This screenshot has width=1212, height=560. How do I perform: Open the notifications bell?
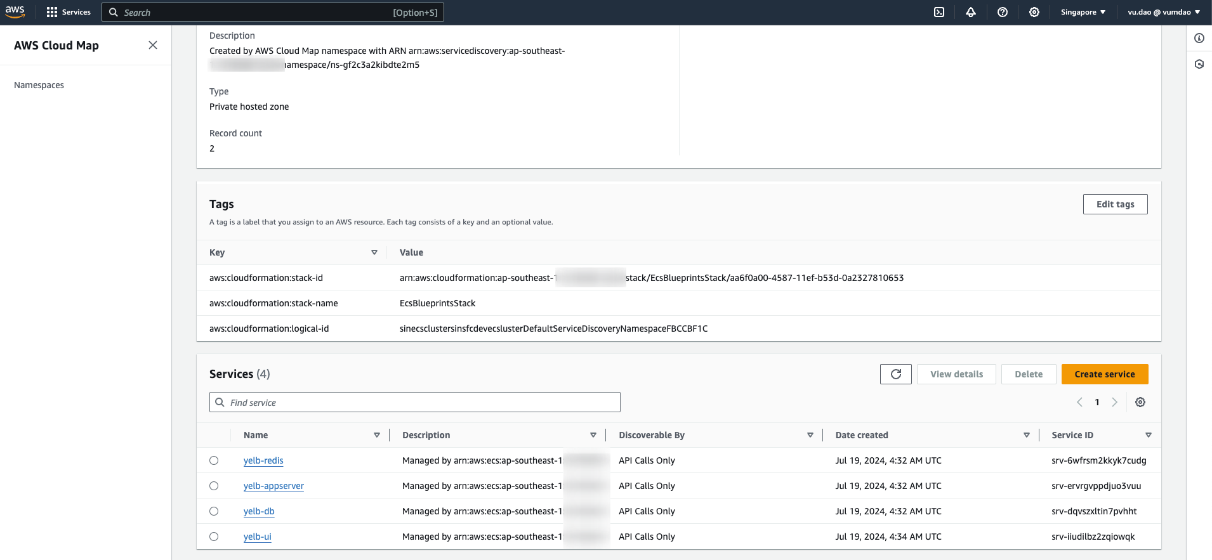pyautogui.click(x=971, y=12)
